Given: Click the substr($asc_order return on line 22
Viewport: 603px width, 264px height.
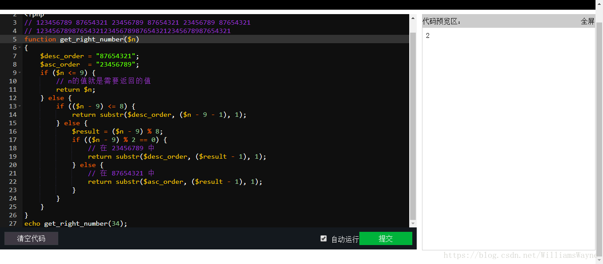Looking at the screenshot, I should pyautogui.click(x=175, y=182).
